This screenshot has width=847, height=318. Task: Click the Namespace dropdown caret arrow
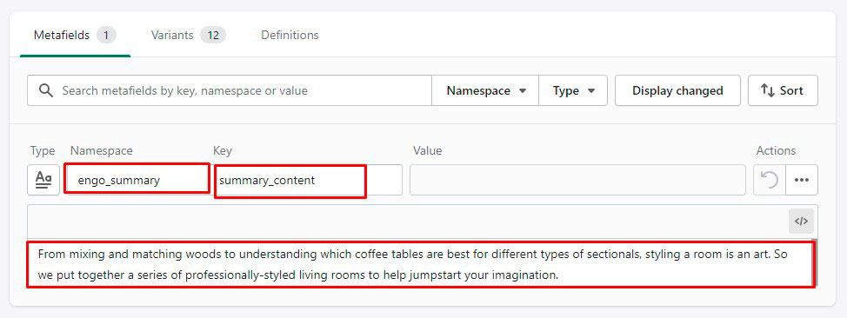tap(523, 90)
